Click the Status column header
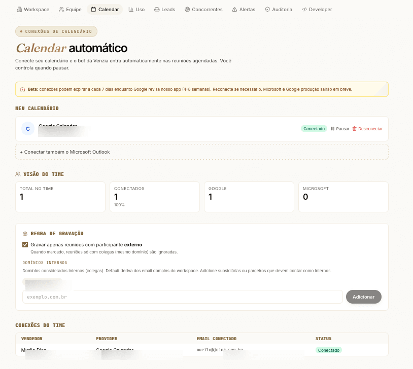Viewport: 413px width, 369px height. [x=323, y=339]
